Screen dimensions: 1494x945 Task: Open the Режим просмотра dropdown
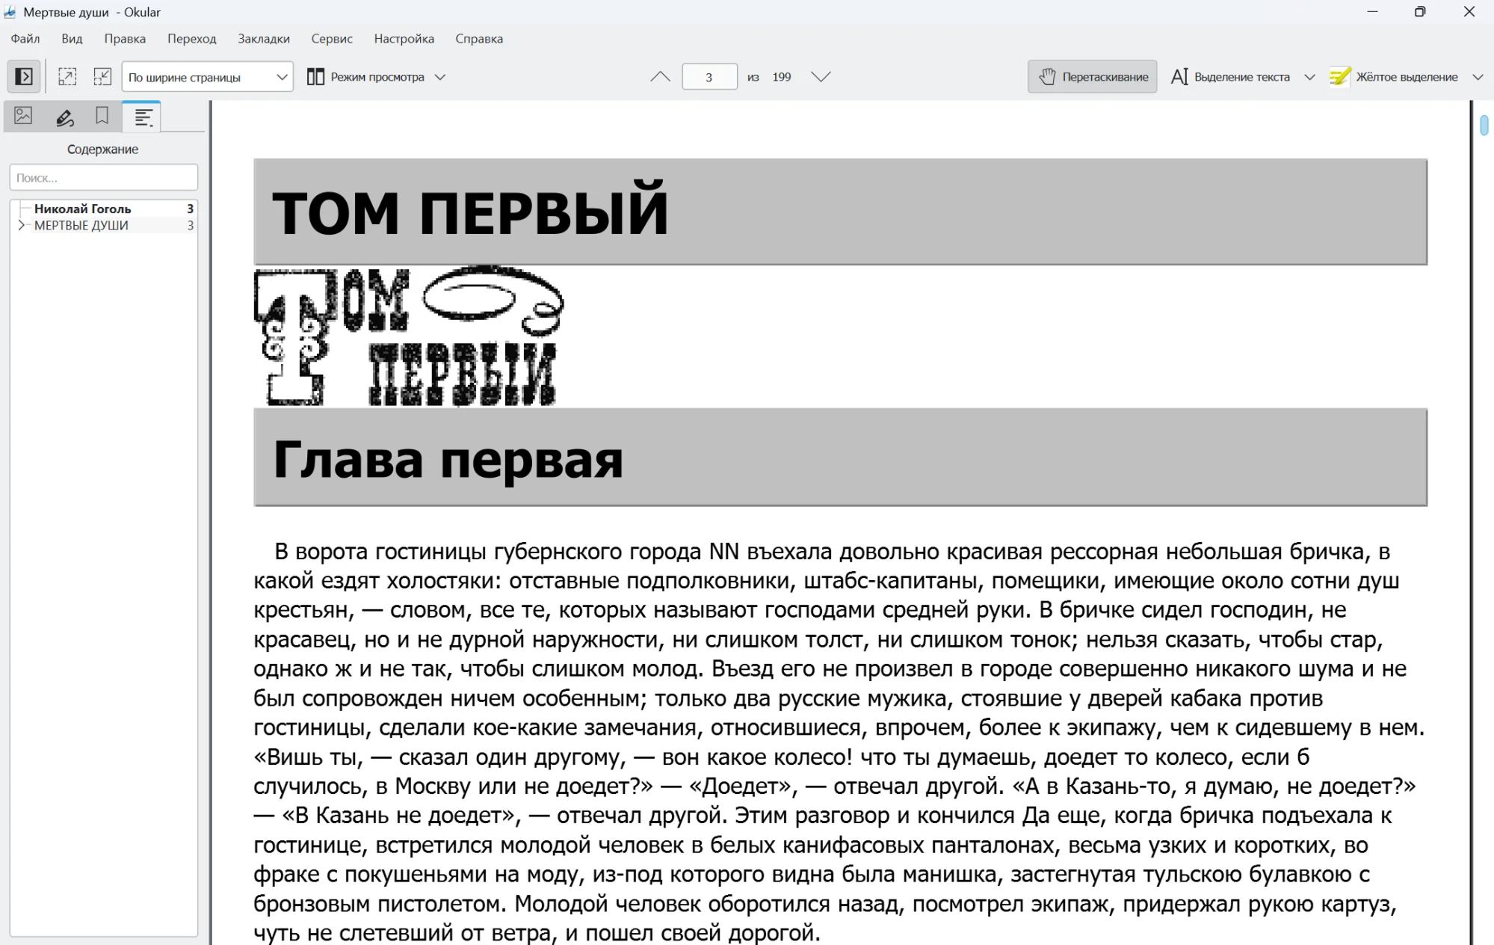point(376,76)
